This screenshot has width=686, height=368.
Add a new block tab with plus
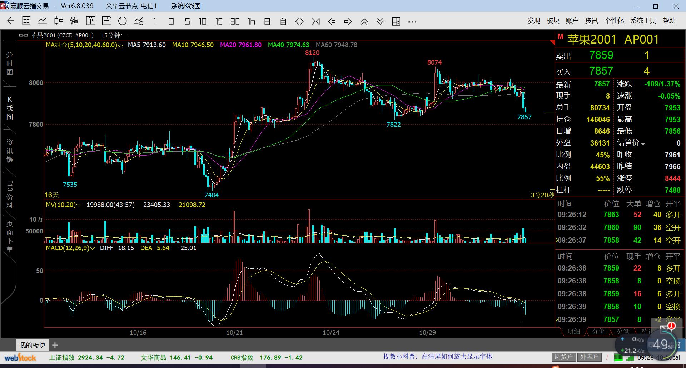coord(55,345)
